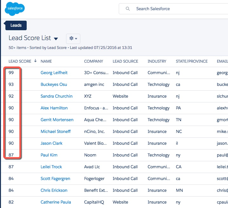Image resolution: width=228 pixels, height=208 pixels.
Task: Open the Buckeyes Osu lead
Action: (54, 85)
